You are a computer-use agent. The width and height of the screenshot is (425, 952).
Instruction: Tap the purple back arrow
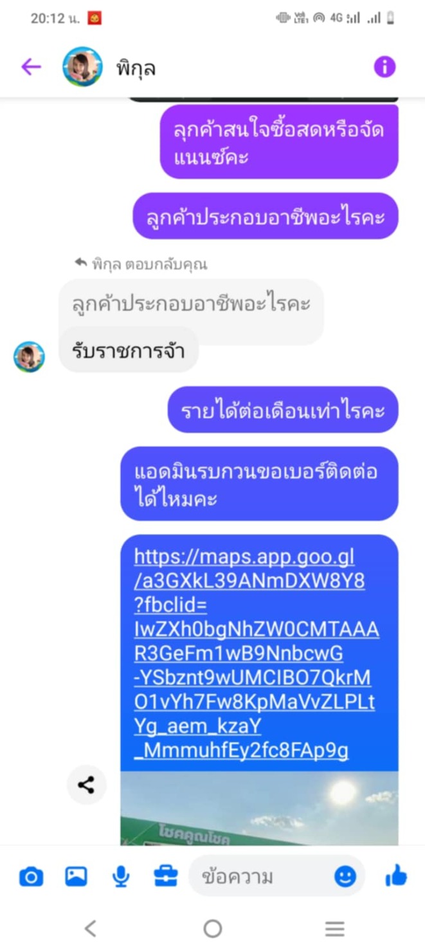31,66
